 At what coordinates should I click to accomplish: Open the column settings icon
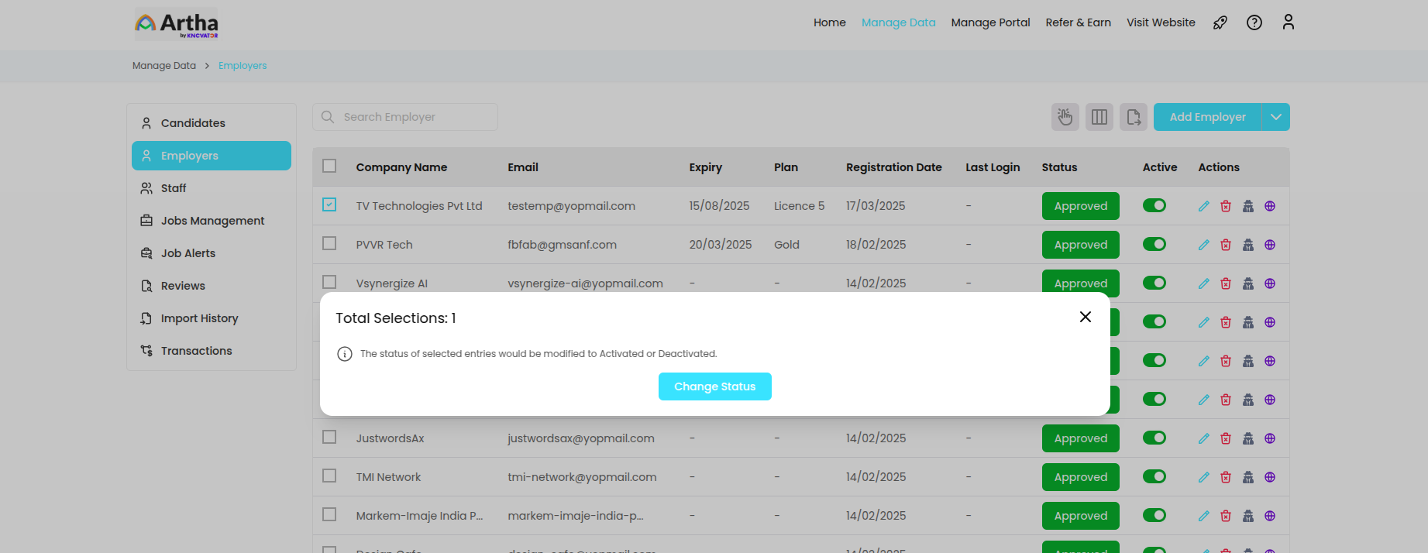tap(1099, 117)
